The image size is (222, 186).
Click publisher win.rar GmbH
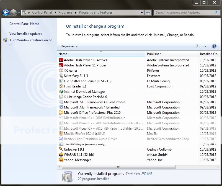157,154
